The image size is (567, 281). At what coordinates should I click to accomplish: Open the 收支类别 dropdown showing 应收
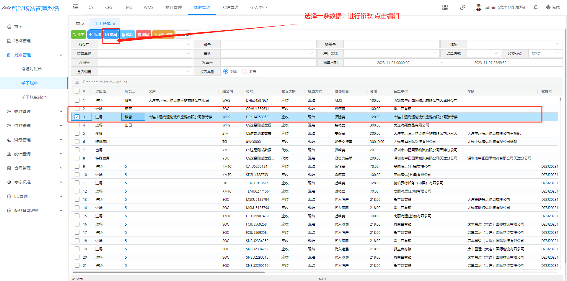pos(545,53)
